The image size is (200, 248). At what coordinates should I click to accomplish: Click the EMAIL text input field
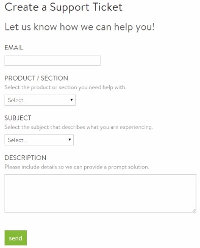coord(52,61)
